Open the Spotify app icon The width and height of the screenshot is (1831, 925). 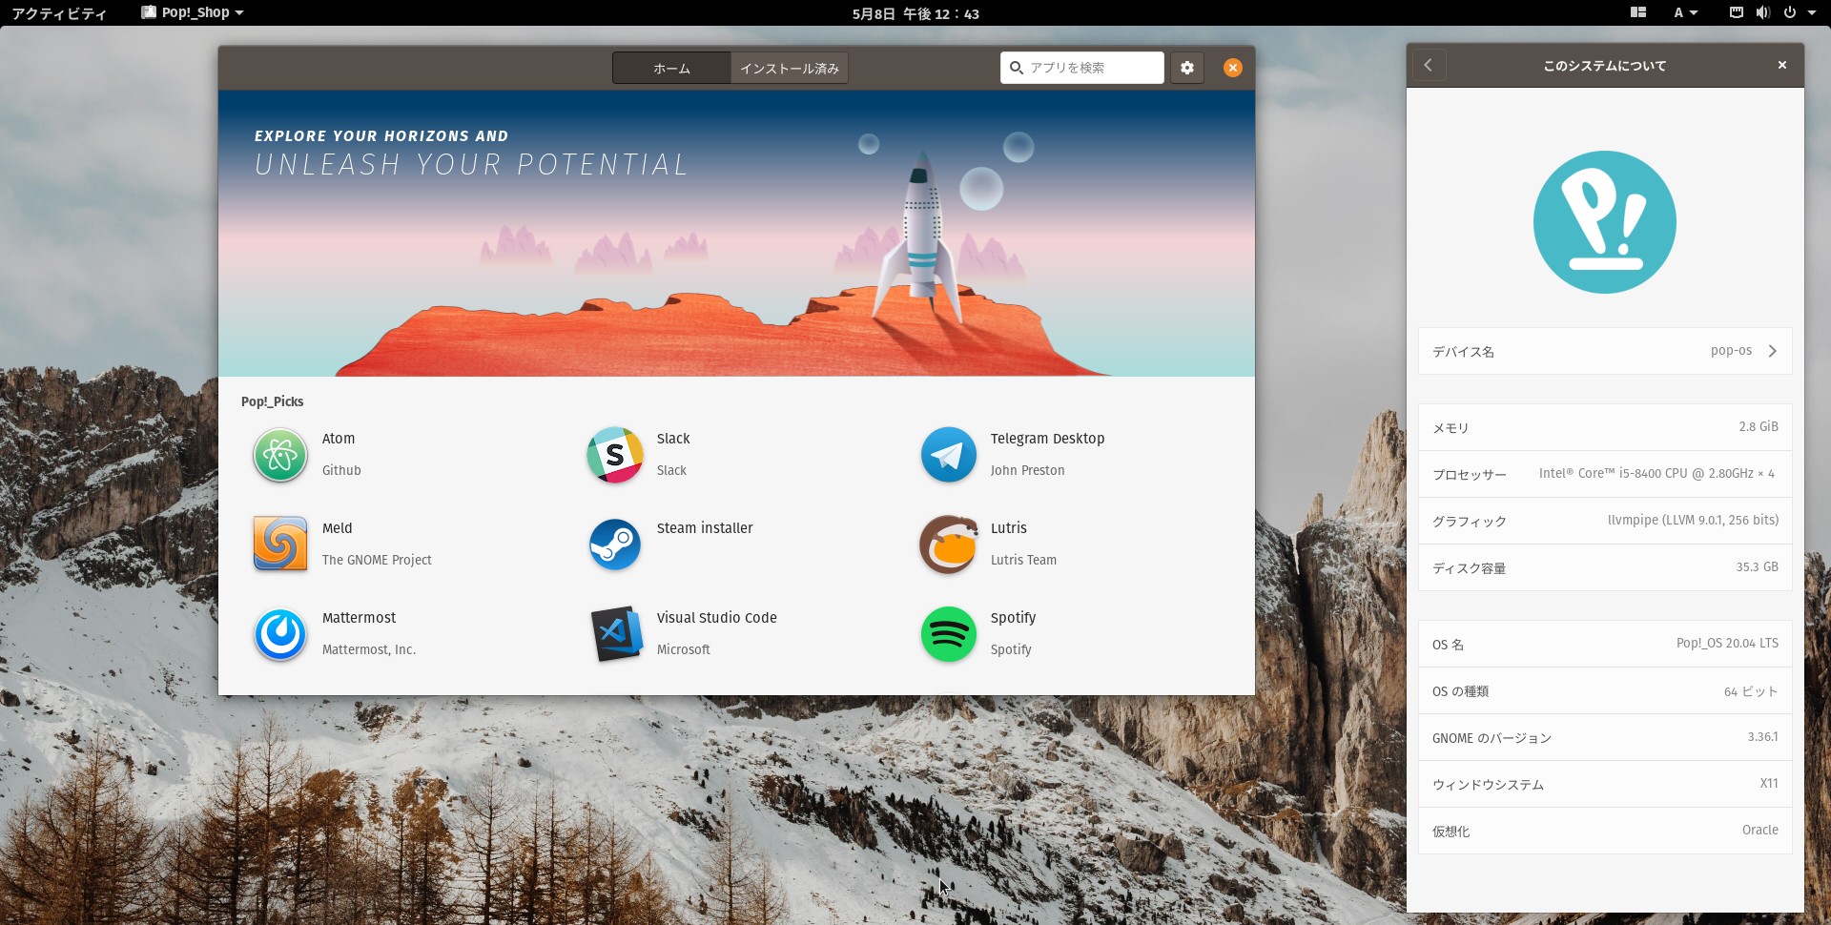[949, 634]
